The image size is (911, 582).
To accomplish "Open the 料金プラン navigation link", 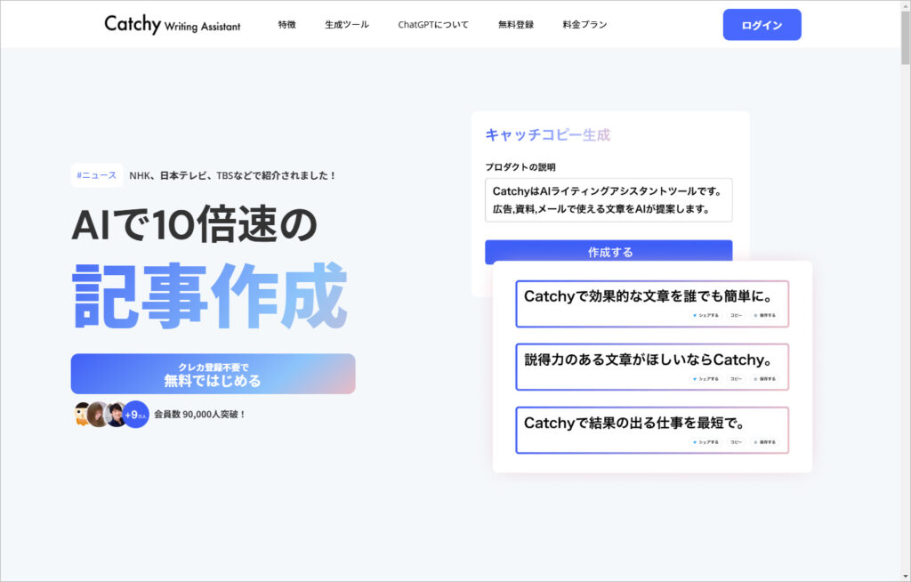I will (x=584, y=24).
